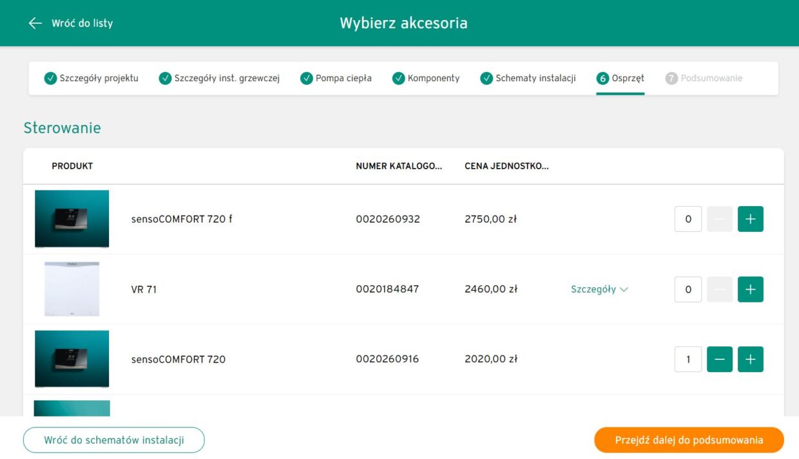Go to Szczegóły inst. grzewczej step
Viewport: 799px width, 459px height.
pyautogui.click(x=219, y=79)
